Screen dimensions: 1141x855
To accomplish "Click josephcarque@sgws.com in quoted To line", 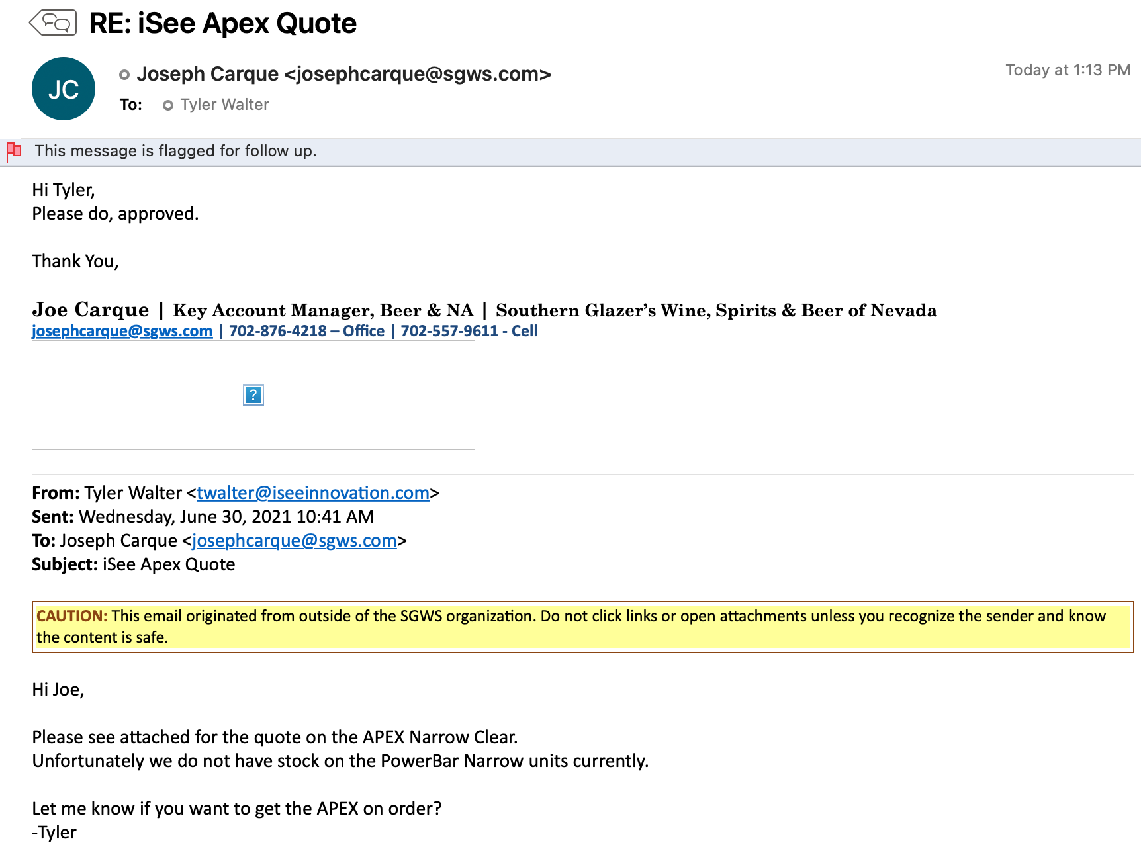I will (x=294, y=541).
